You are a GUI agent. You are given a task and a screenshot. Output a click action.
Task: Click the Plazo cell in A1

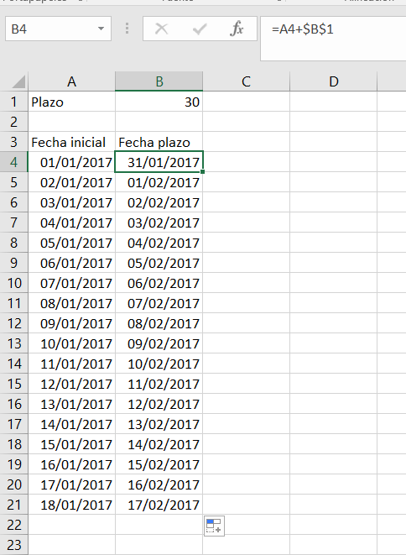[72, 102]
